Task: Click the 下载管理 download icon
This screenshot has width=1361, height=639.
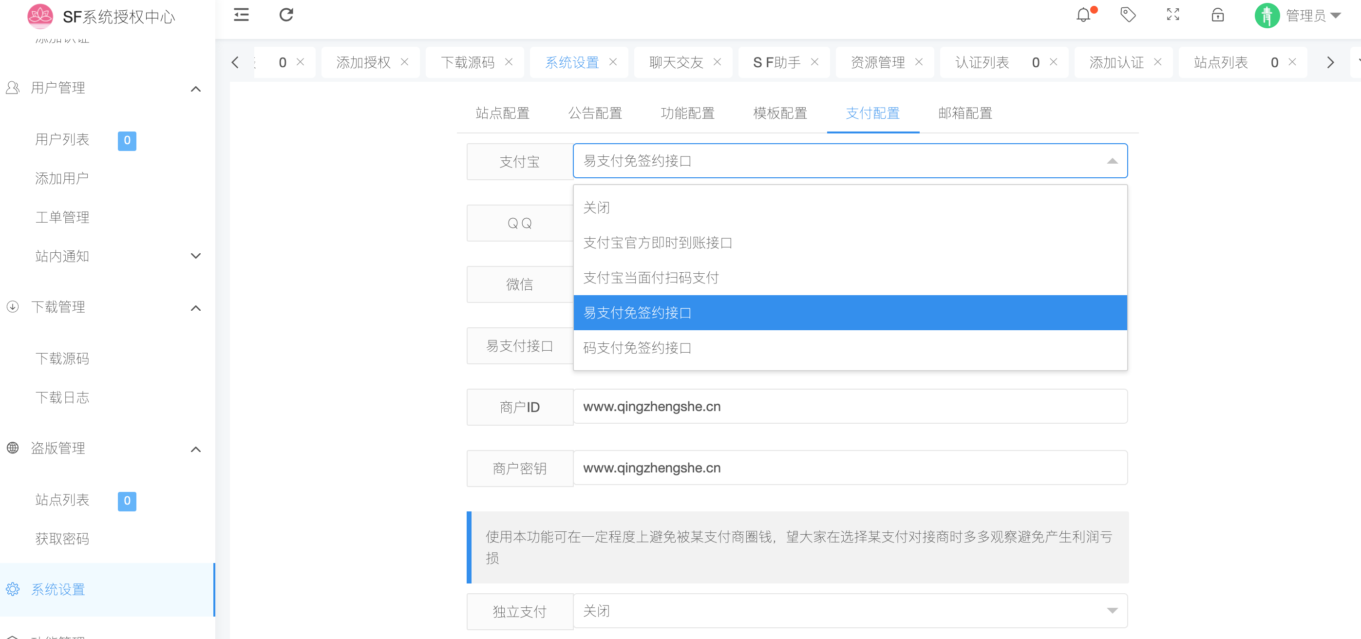Action: pyautogui.click(x=13, y=307)
